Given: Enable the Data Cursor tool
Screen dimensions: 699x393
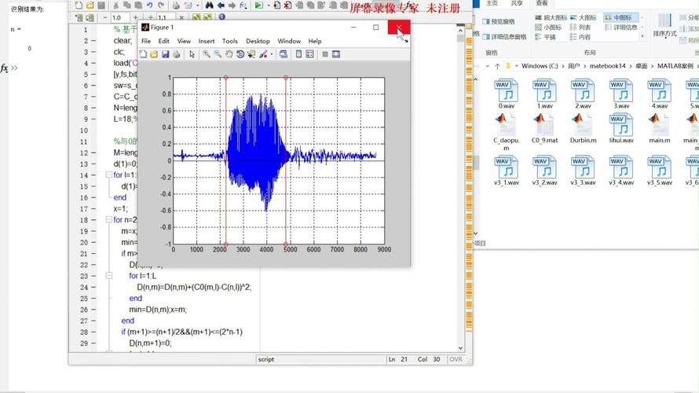Looking at the screenshot, I should pyautogui.click(x=251, y=54).
